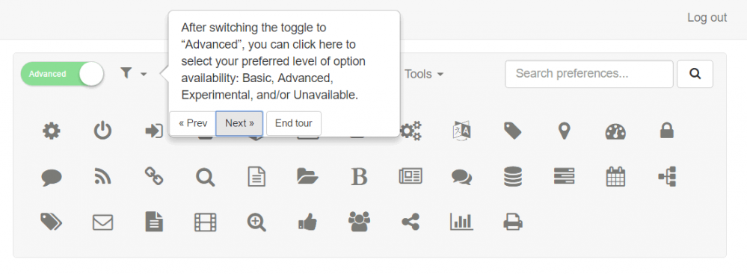
Task: End the guided tour
Action: [x=293, y=123]
